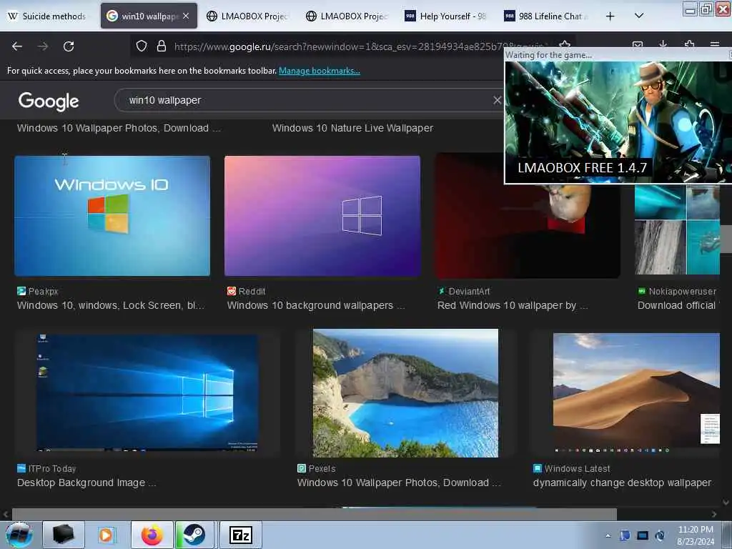Click the volume tray icon
This screenshot has width=732, height=549.
(660, 535)
